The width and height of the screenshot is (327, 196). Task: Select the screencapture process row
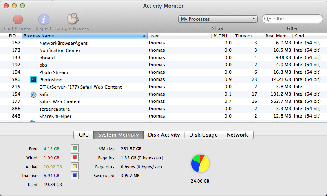point(163,109)
